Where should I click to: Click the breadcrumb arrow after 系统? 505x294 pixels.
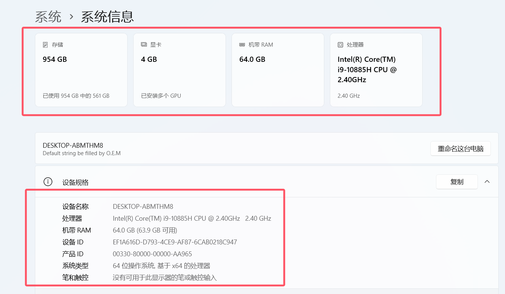tap(71, 17)
